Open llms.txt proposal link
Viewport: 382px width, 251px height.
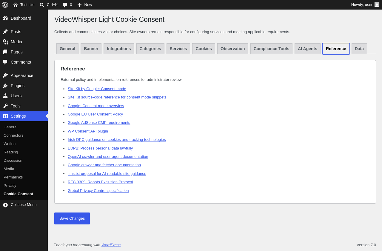107,173
